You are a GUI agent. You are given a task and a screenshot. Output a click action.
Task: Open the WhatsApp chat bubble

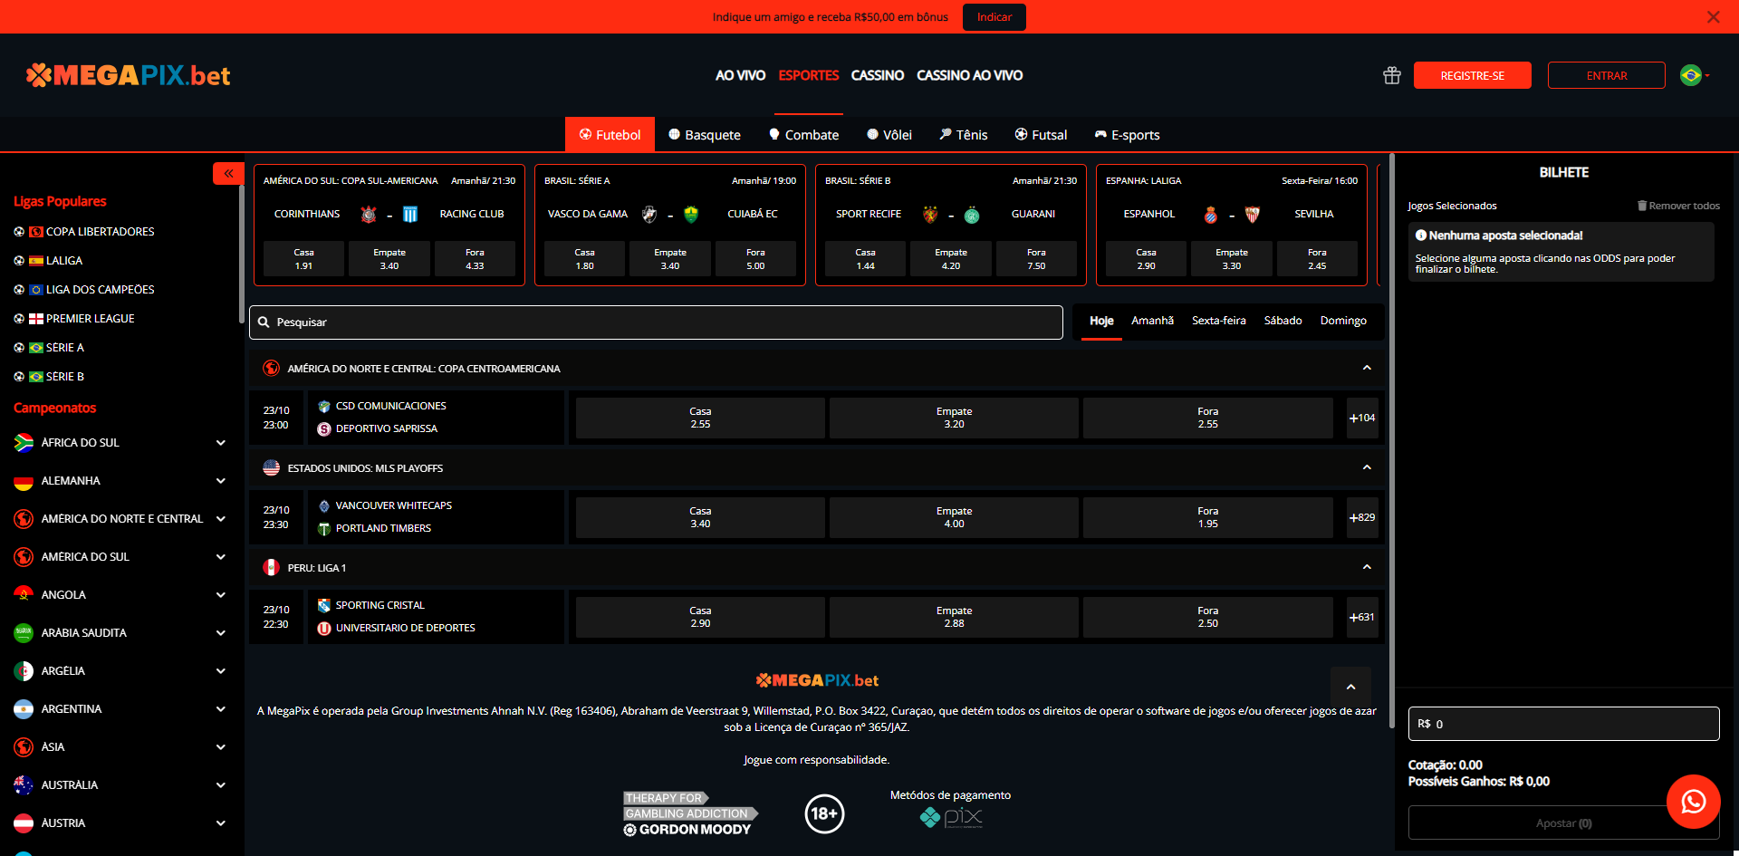[x=1693, y=802]
